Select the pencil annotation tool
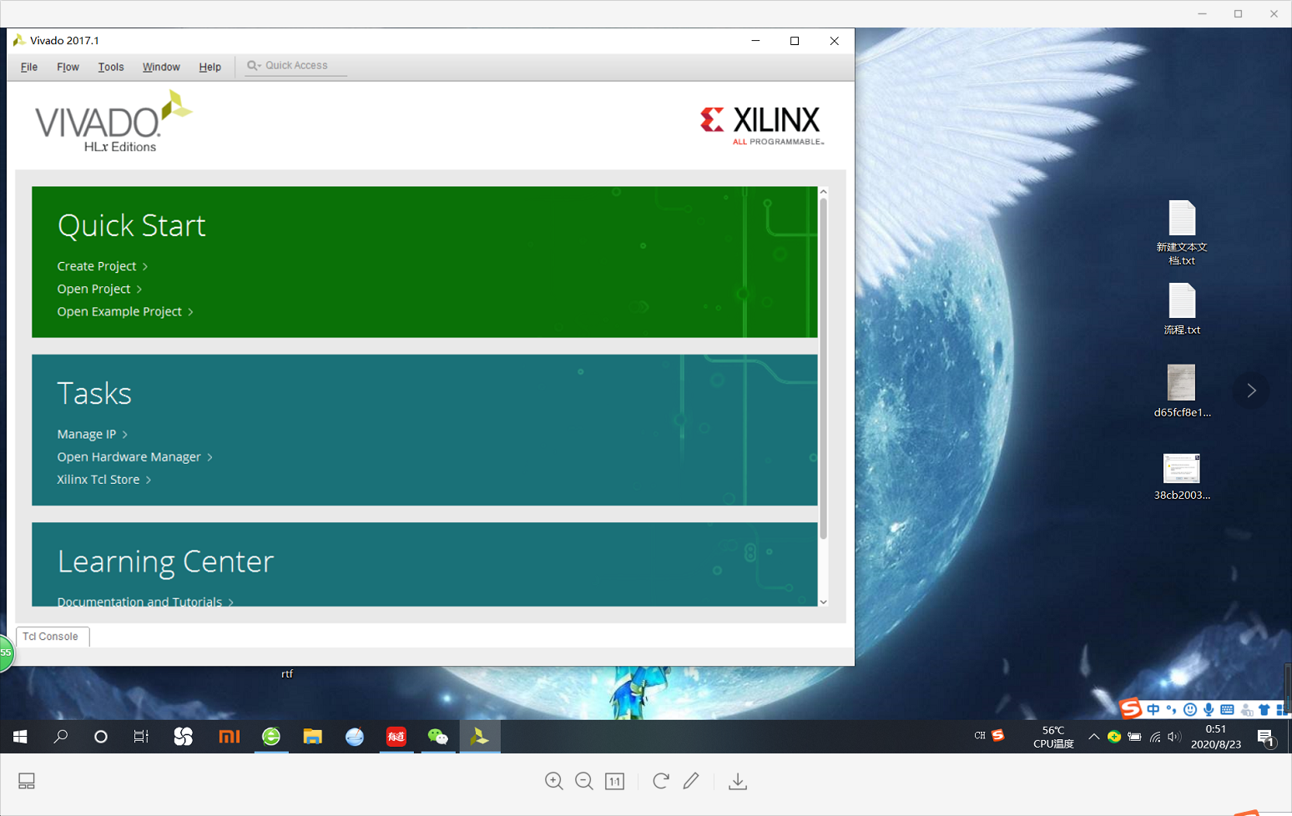Image resolution: width=1292 pixels, height=816 pixels. pyautogui.click(x=690, y=781)
